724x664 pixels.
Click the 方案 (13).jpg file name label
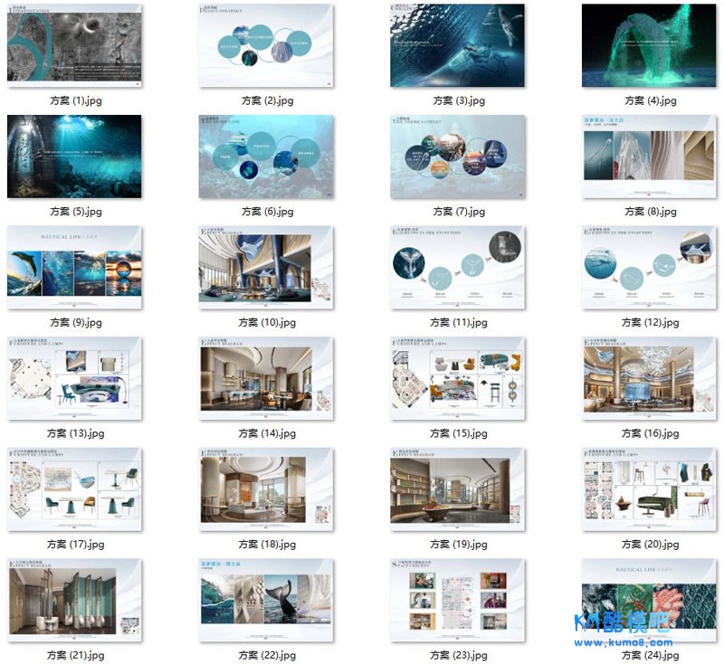click(x=77, y=433)
